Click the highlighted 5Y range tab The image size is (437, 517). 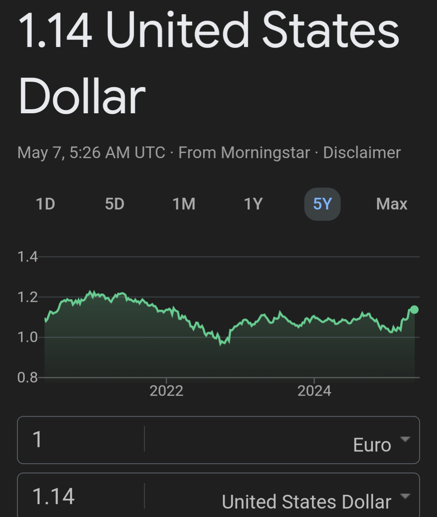(322, 204)
